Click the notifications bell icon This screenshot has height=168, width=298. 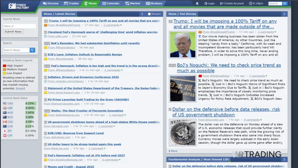tap(197, 3)
